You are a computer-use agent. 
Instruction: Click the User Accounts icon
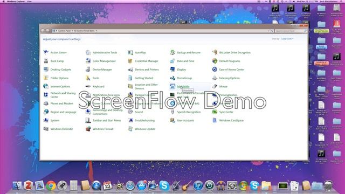tap(172, 120)
